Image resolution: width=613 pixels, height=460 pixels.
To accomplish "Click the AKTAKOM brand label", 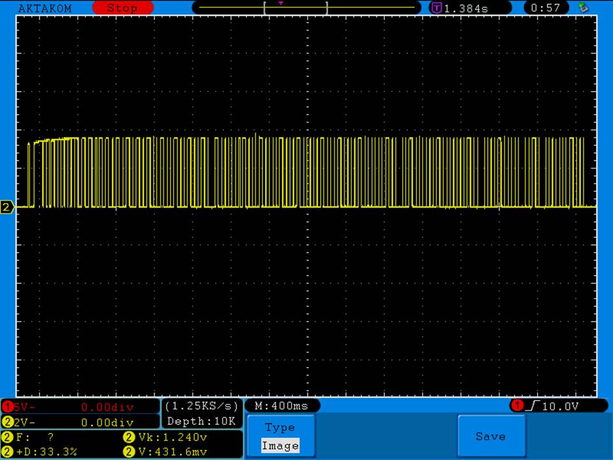I will tap(45, 8).
